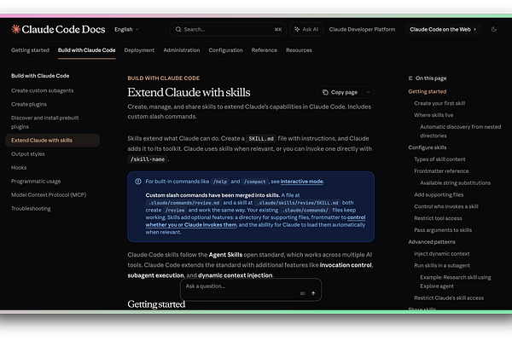Open Troubleshooting sidebar page
The height and width of the screenshot is (341, 512).
point(31,209)
